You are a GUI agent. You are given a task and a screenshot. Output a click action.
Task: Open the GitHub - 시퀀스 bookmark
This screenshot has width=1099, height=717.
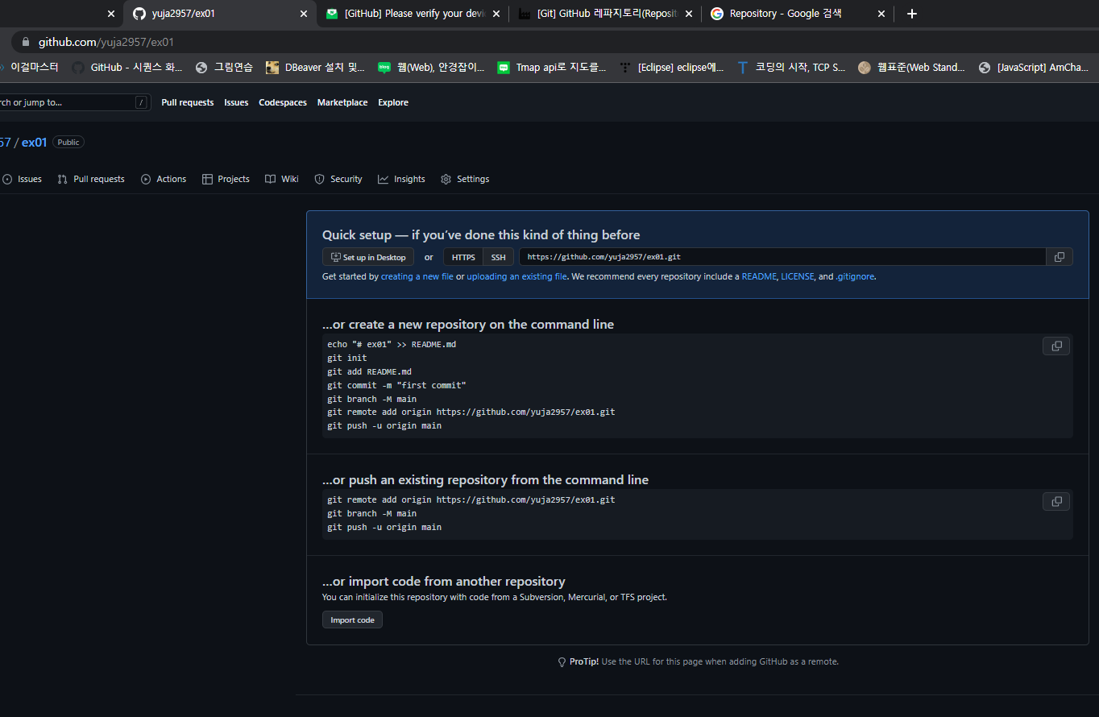127,68
